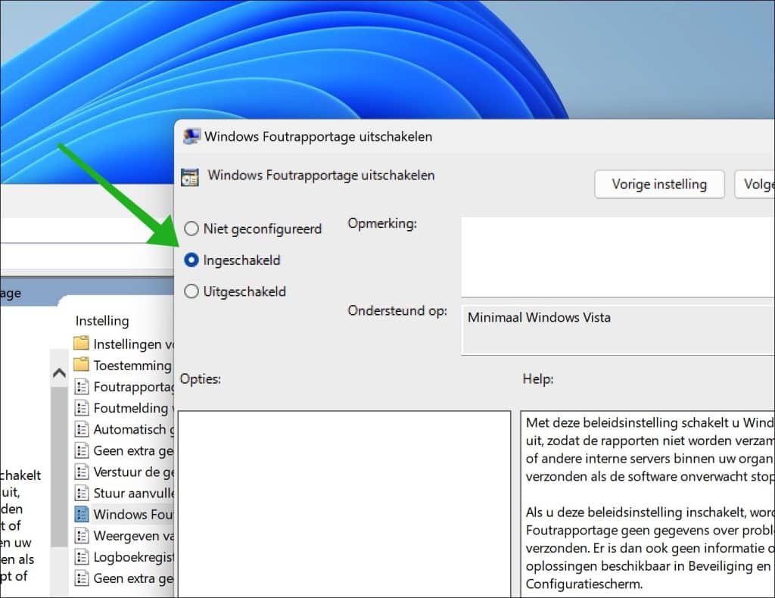Click the Instelling column header

(102, 321)
